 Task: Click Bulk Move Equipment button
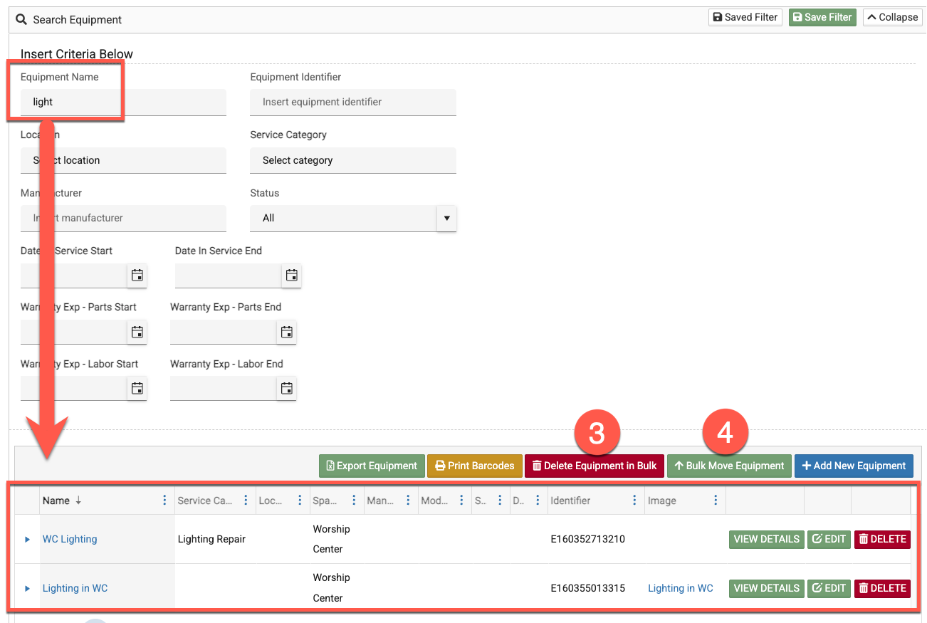pos(729,466)
